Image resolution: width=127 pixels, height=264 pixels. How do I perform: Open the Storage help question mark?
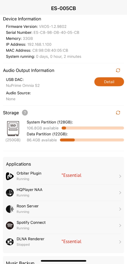click(x=25, y=113)
